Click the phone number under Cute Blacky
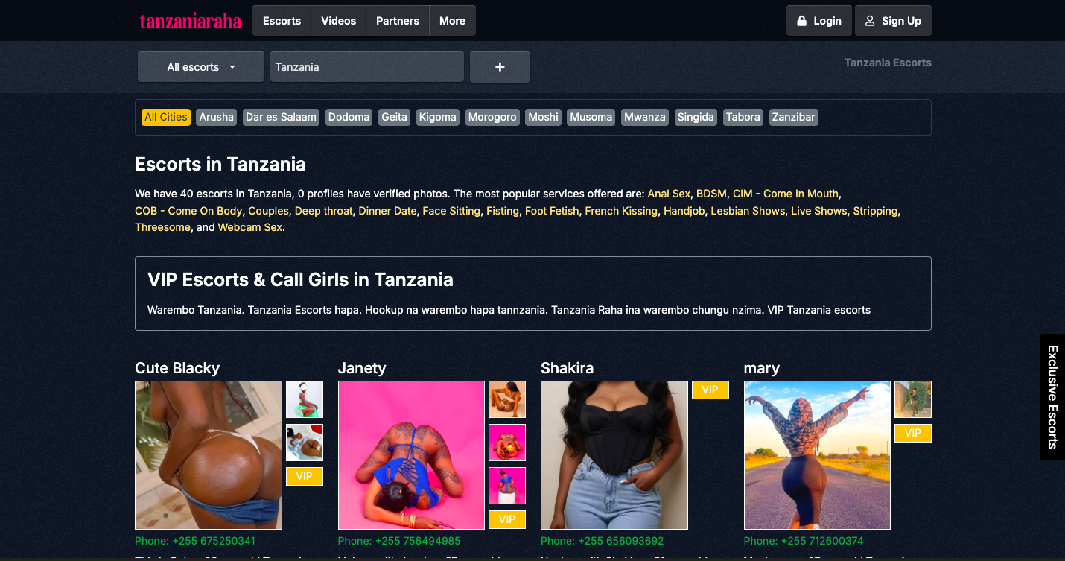Viewport: 1065px width, 561px height. [x=195, y=541]
